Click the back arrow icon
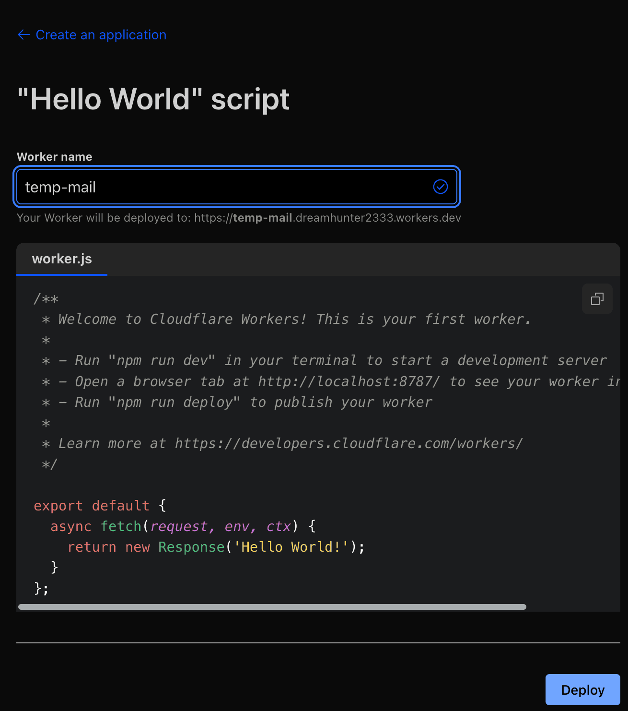 click(x=23, y=35)
